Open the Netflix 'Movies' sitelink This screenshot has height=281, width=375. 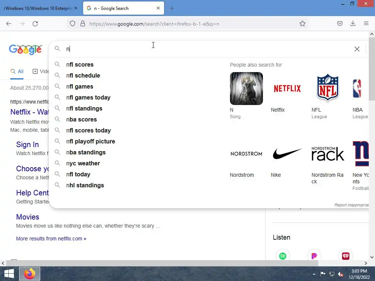pyautogui.click(x=27, y=217)
